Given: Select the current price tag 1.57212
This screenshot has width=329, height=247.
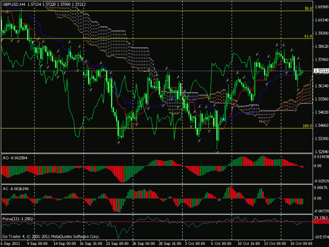Looking at the screenshot, I should click(x=321, y=70).
